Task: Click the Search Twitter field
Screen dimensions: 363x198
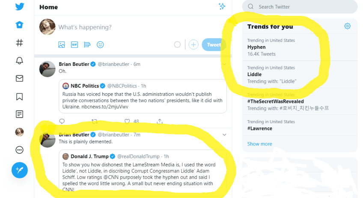Action: [x=304, y=7]
